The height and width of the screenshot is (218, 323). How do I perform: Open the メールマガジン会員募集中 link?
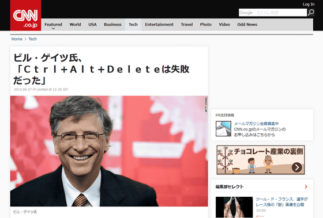click(x=256, y=124)
